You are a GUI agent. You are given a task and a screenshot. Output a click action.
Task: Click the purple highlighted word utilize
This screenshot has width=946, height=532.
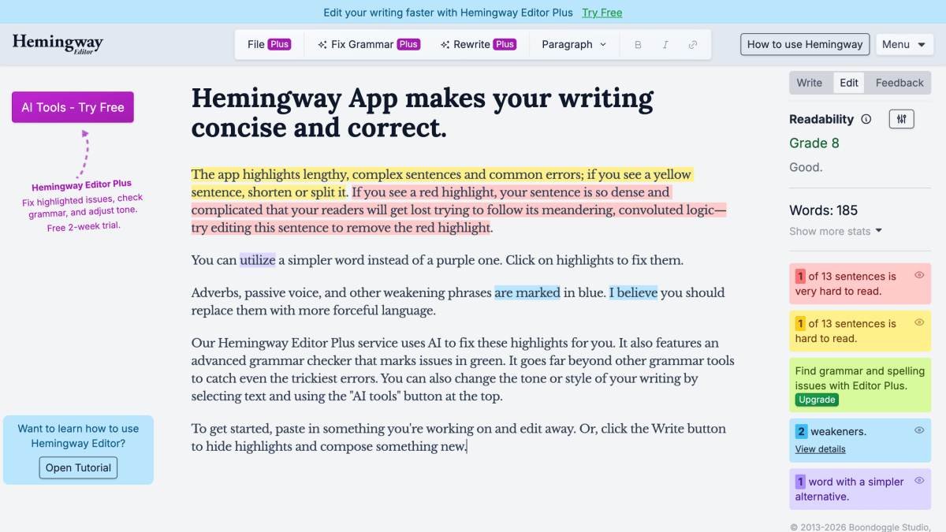tap(257, 260)
